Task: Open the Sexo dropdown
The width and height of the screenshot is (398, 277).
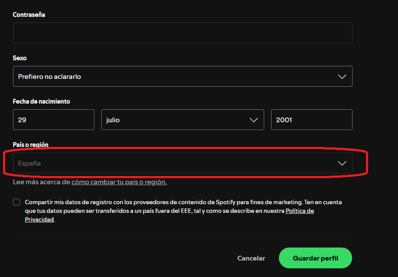Action: click(182, 76)
